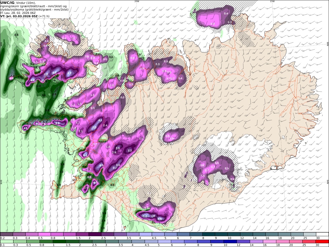Select the 'VT: þri. 03.03.2026 05Z' valid time

coord(19,16)
